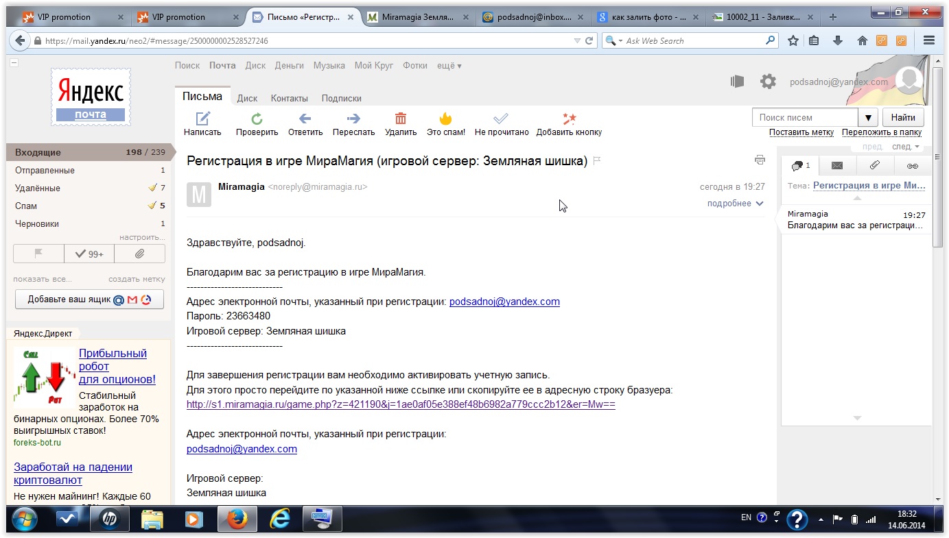Image resolution: width=949 pixels, height=538 pixels.
Task: Mark as unread with Не прочитано
Action: 502,124
